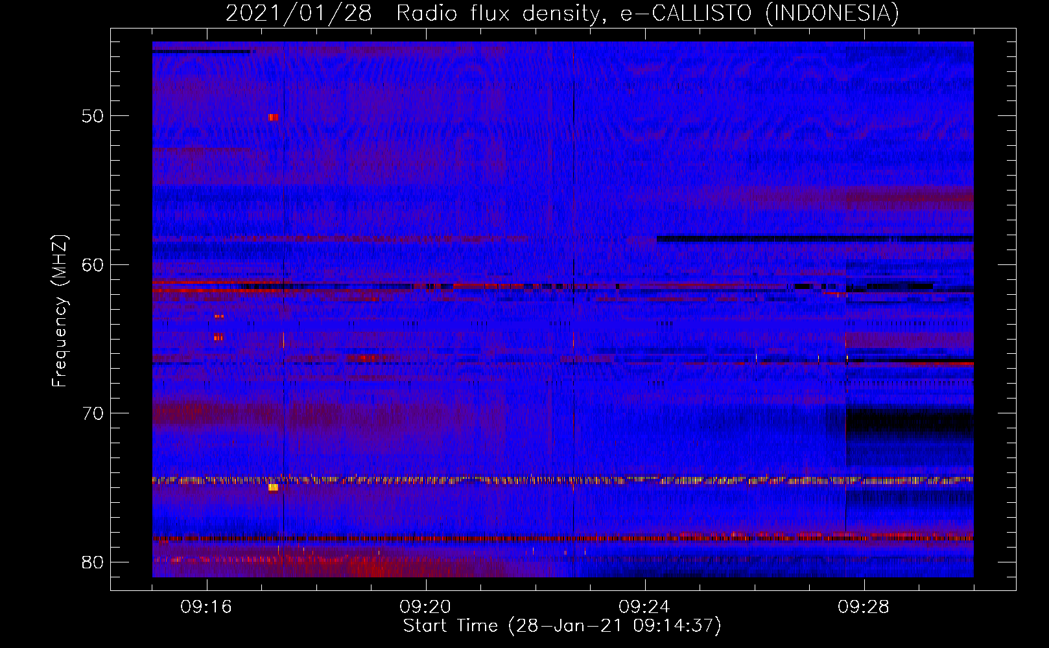Image resolution: width=1049 pixels, height=648 pixels.
Task: Click the 09:28 time tick label
Action: 864,607
